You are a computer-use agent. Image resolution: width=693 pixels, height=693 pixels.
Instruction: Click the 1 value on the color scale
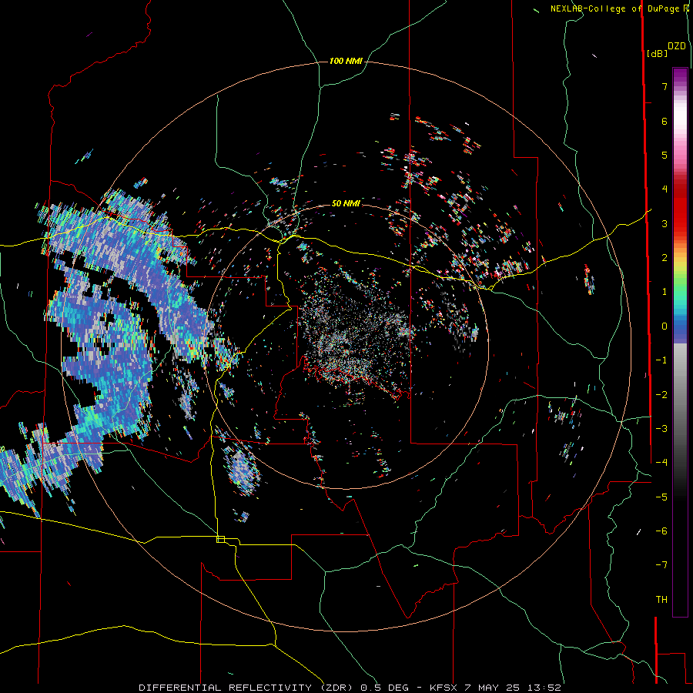click(x=665, y=292)
